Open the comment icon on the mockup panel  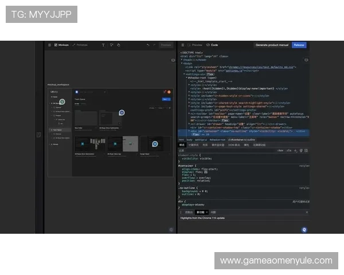(173, 60)
